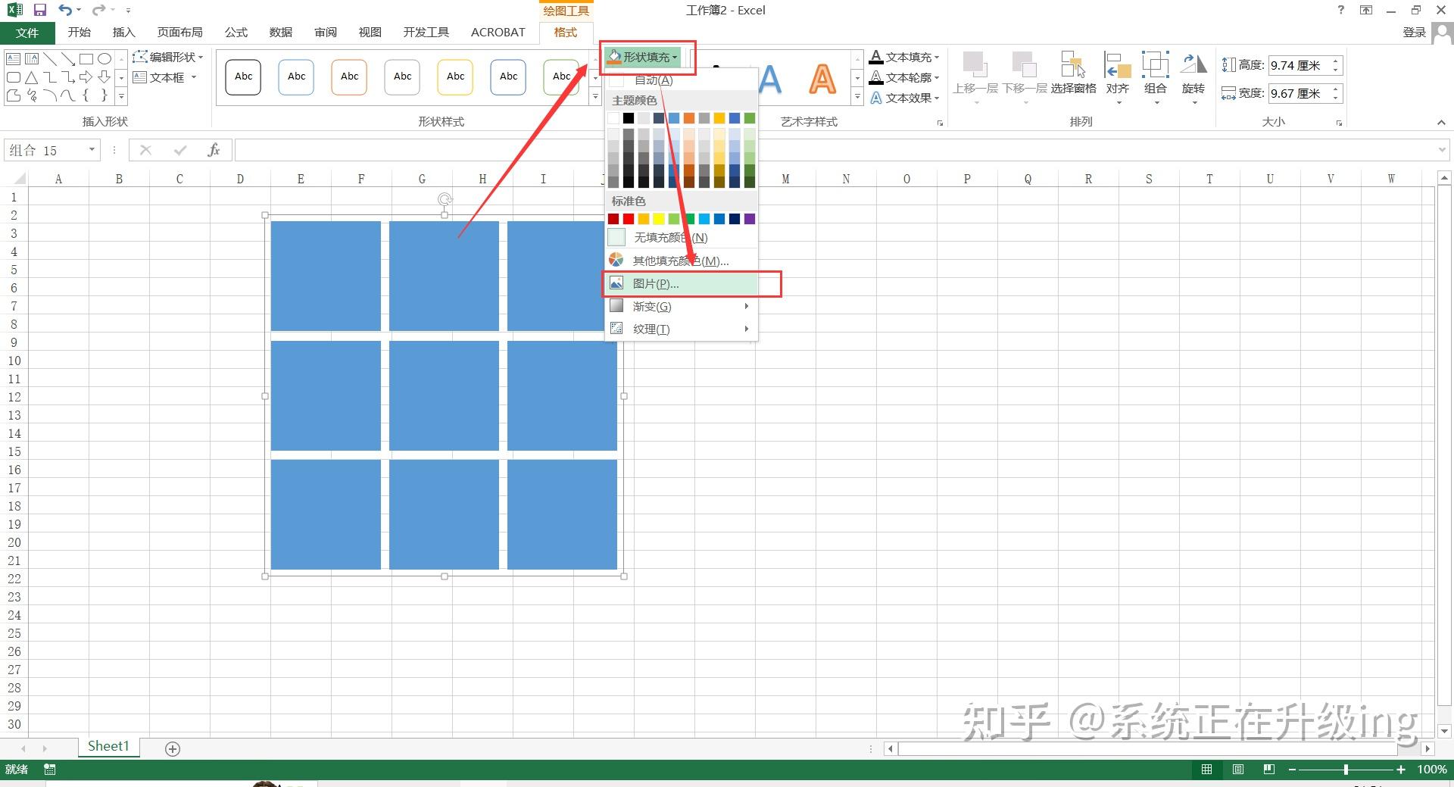Select the horizontal text box shape in gallery
The image size is (1454, 787).
pos(13,58)
